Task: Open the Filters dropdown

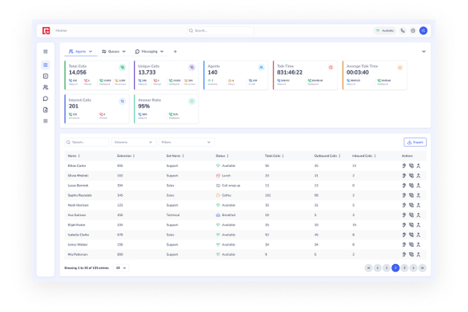Action: 186,142
